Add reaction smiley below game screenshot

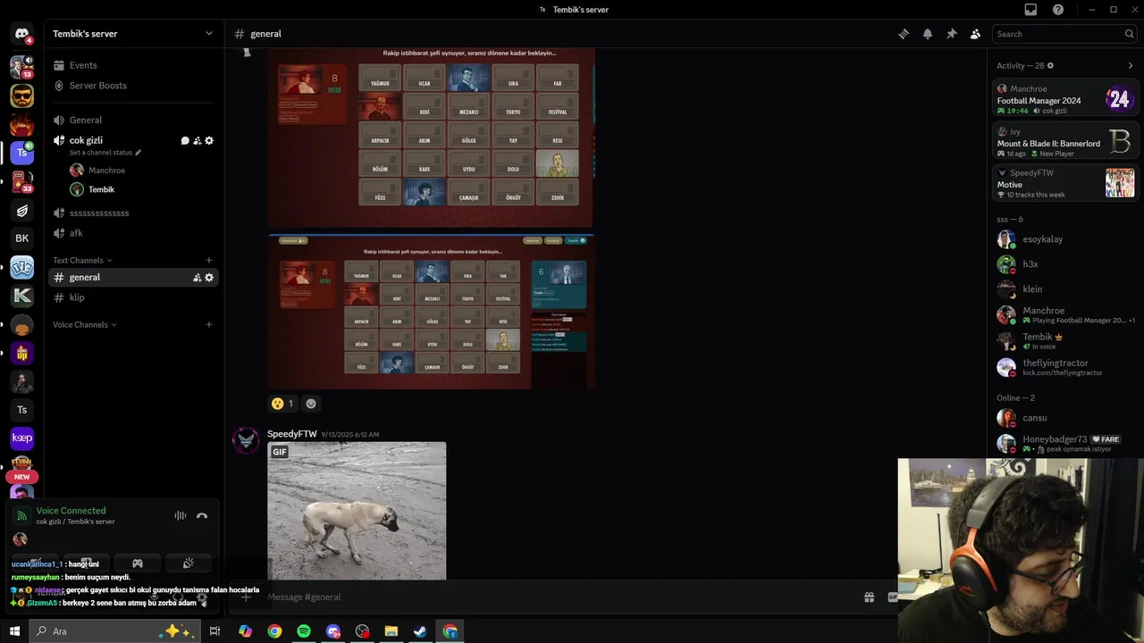tap(311, 404)
